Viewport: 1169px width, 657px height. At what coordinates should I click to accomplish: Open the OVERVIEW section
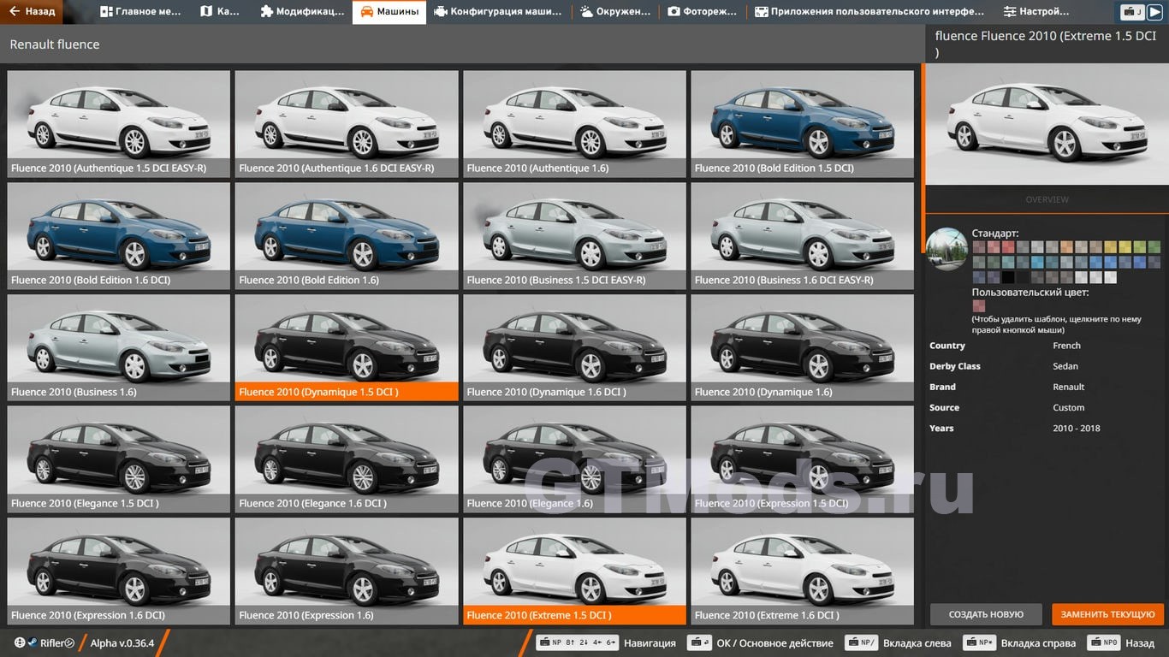click(x=1047, y=199)
